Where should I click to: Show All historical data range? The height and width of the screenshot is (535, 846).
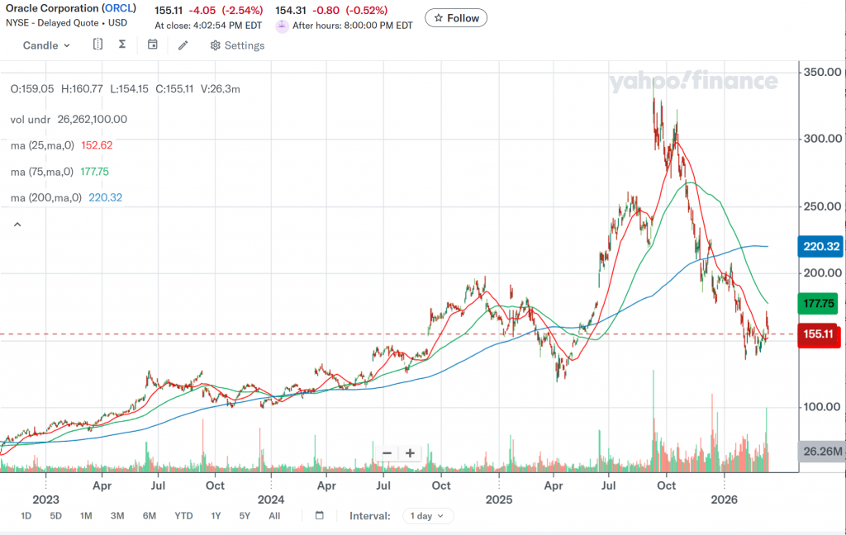(x=274, y=515)
